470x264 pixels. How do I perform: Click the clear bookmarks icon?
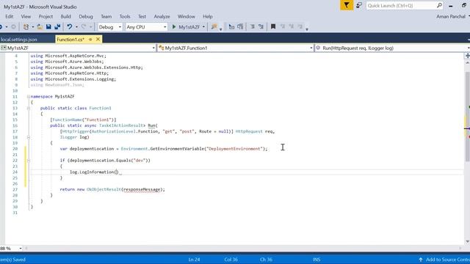[x=300, y=27]
